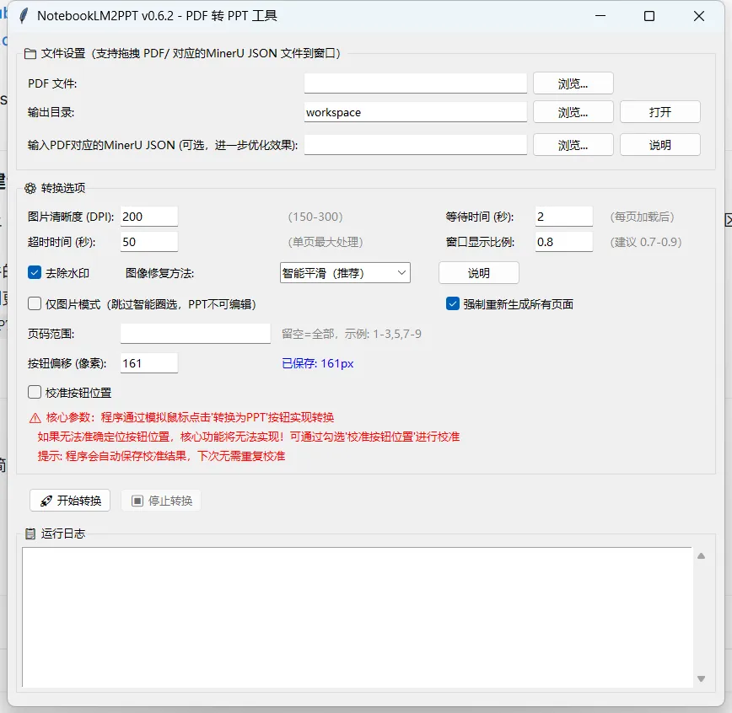
Task: Close the NotebookLM2PPT window
Action: click(699, 16)
